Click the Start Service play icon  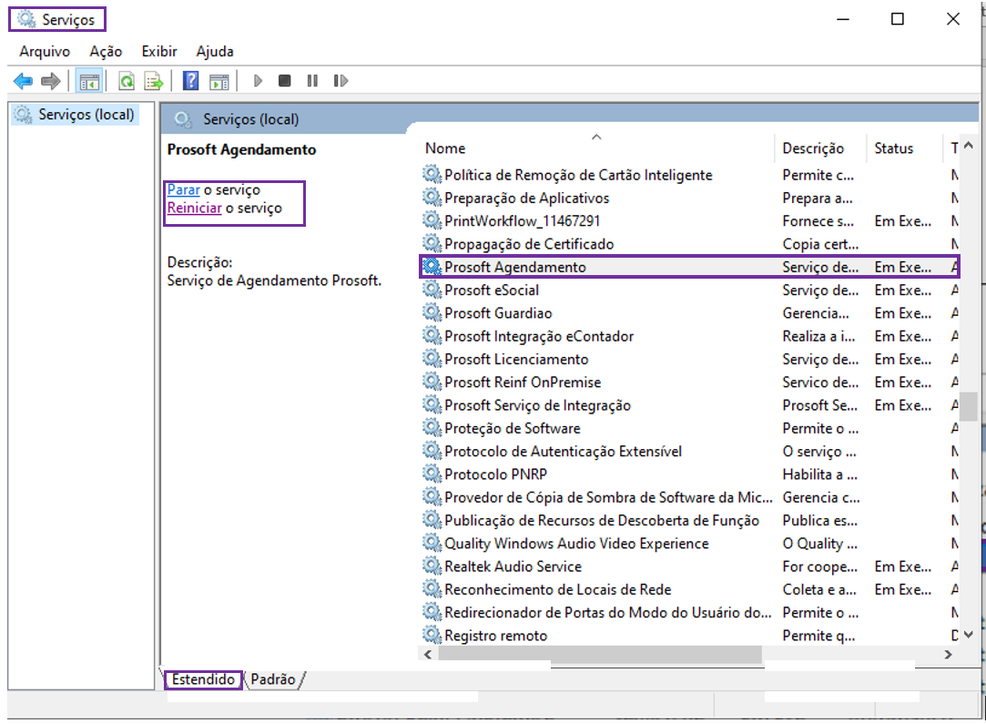pyautogui.click(x=257, y=80)
